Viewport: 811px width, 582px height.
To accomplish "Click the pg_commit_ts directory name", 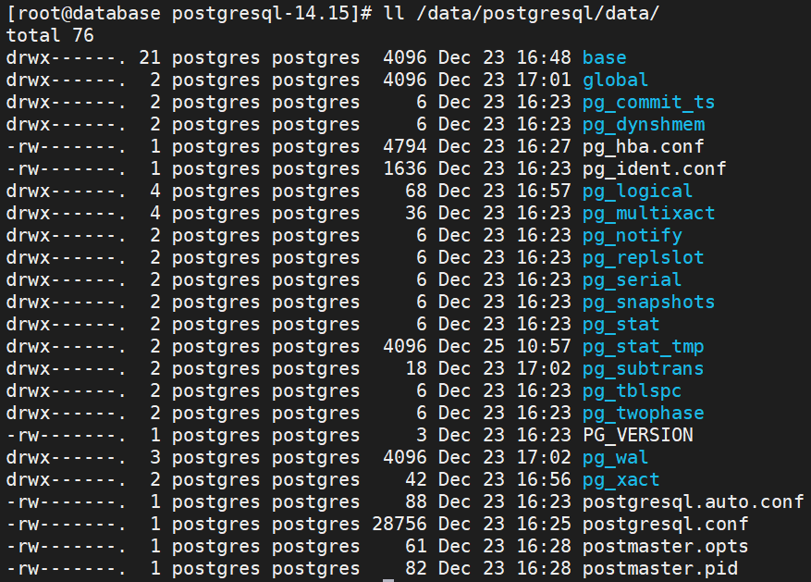I will tap(648, 102).
